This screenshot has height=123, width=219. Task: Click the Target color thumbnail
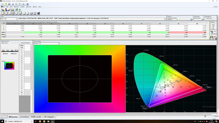click(10, 66)
